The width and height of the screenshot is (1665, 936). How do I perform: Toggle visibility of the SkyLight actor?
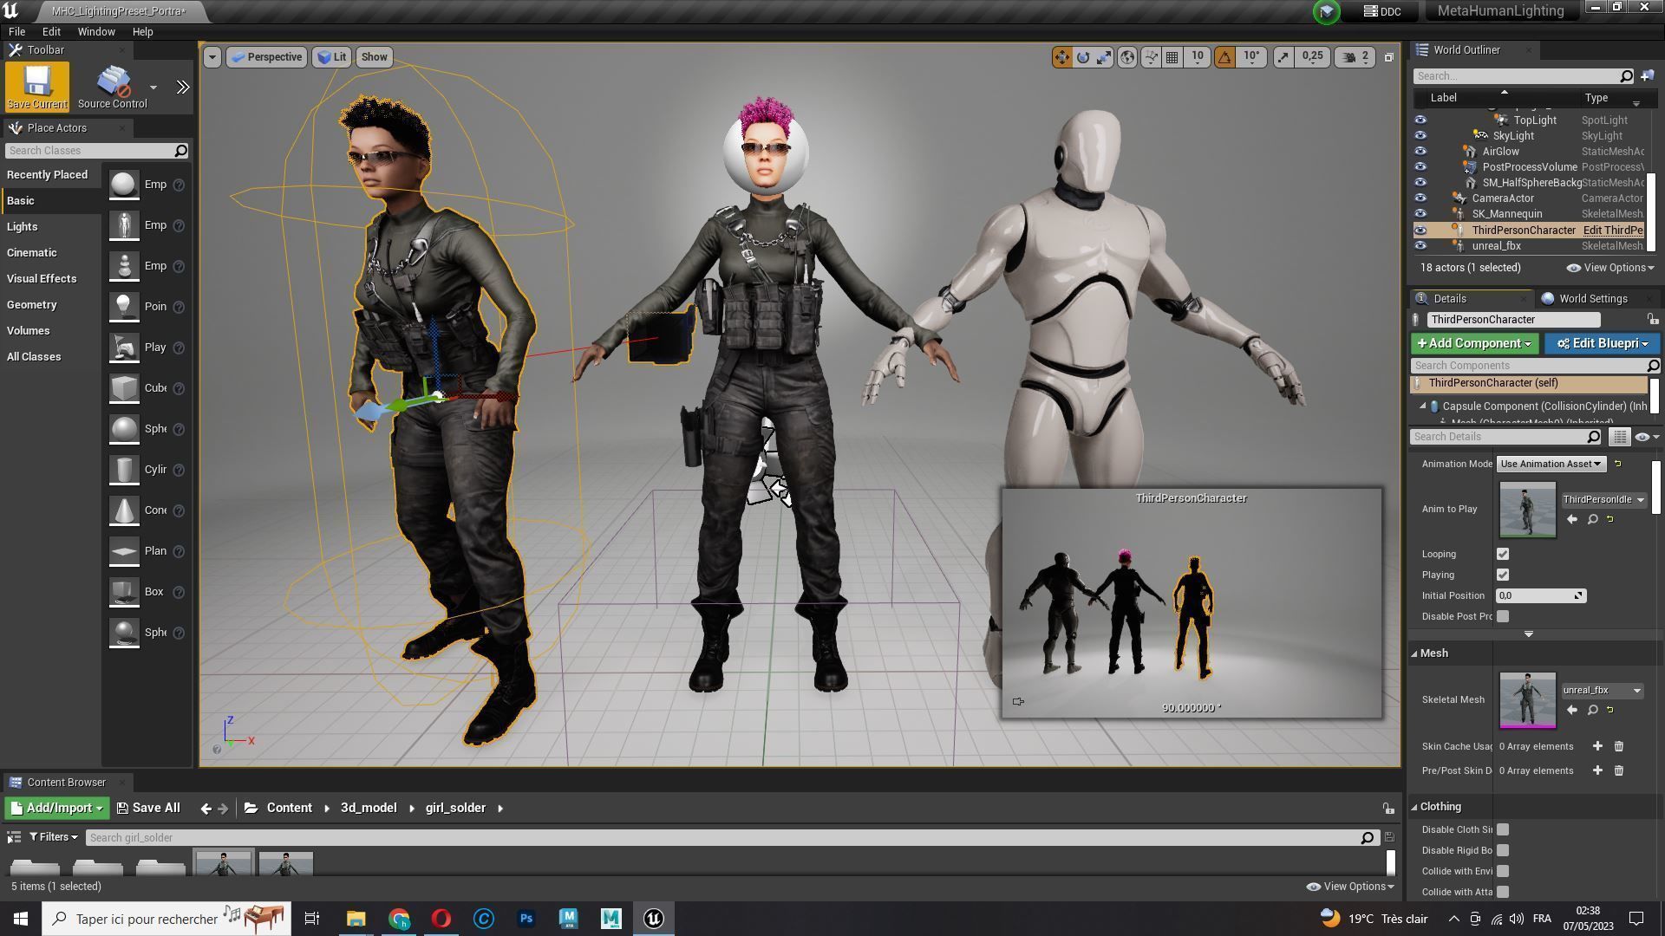point(1420,135)
